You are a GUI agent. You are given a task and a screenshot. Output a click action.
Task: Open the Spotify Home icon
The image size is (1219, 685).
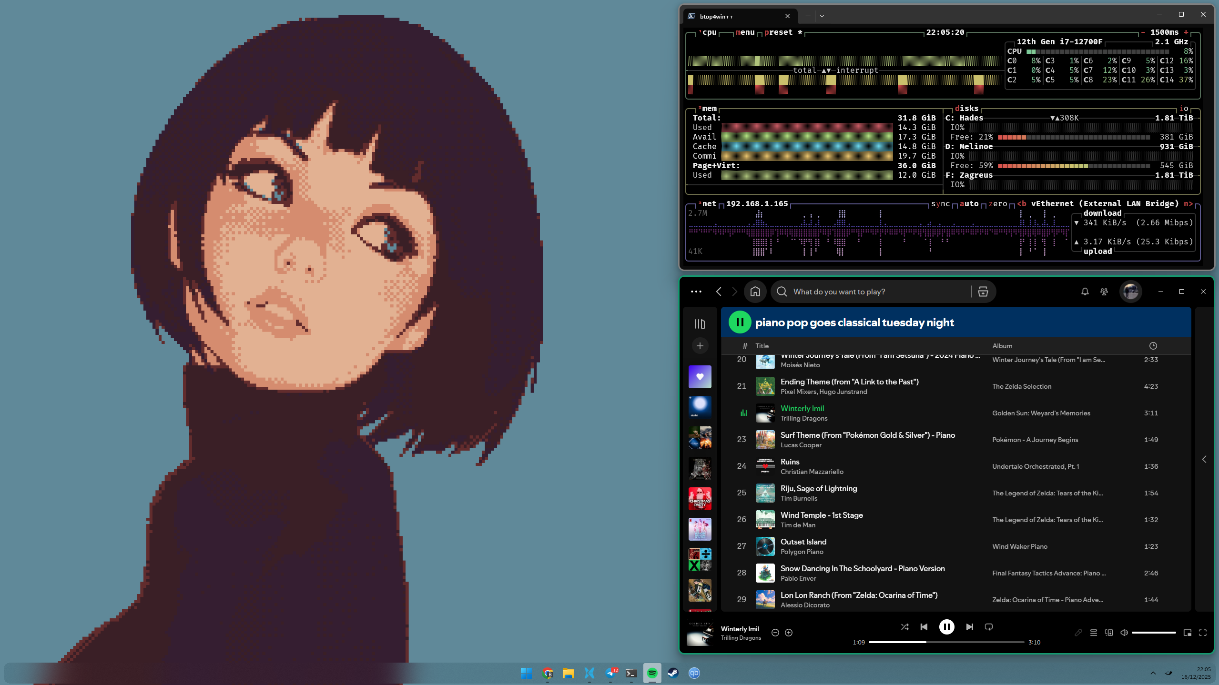click(755, 292)
